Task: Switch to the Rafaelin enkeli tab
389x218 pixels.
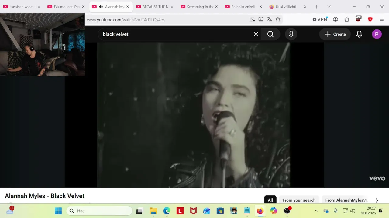Action: [244, 7]
